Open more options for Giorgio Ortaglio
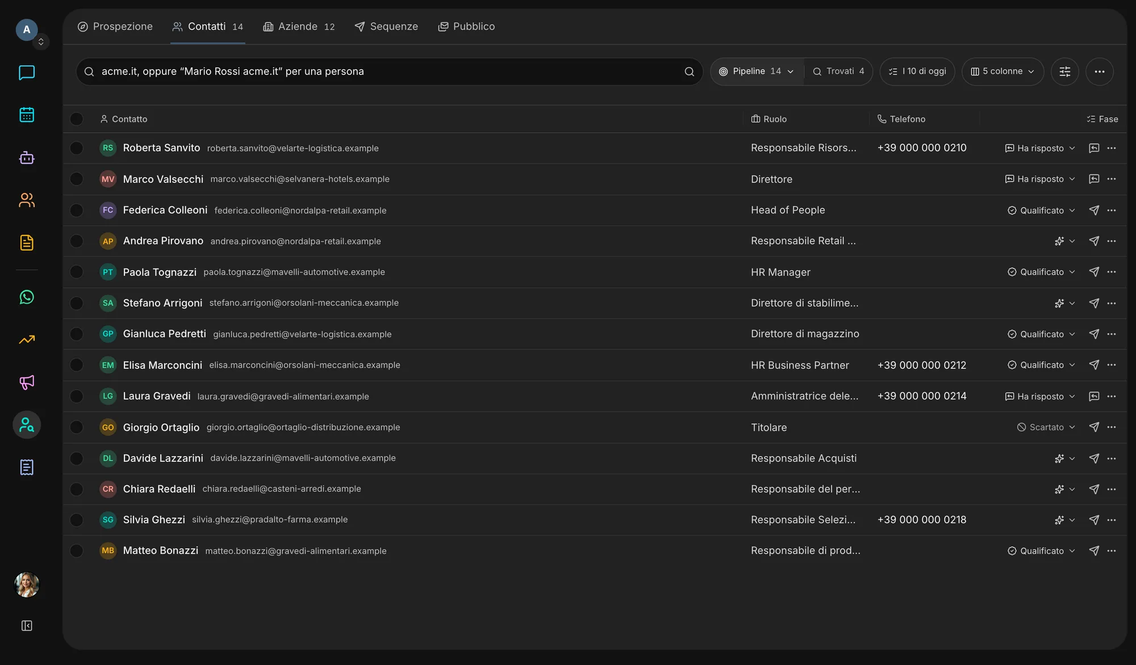The width and height of the screenshot is (1136, 665). click(x=1112, y=427)
